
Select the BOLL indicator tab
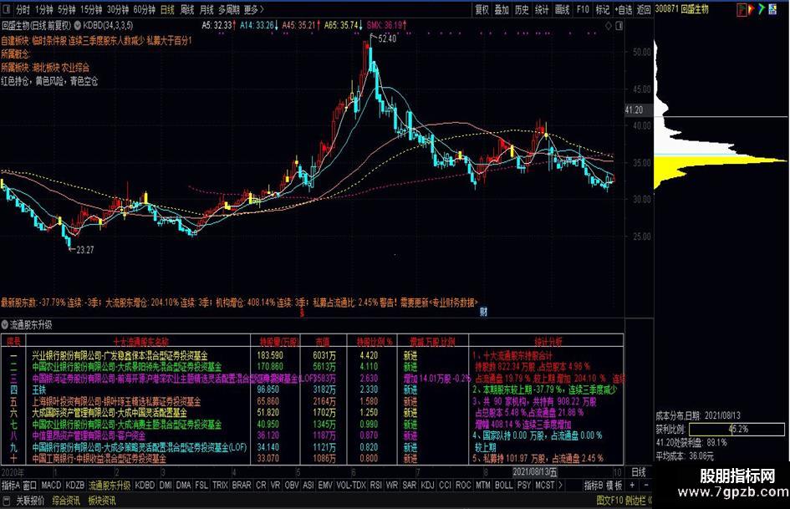[x=503, y=486]
